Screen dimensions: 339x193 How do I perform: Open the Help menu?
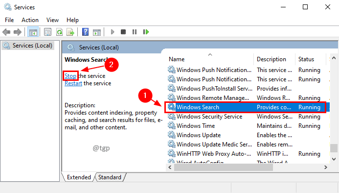pos(72,20)
